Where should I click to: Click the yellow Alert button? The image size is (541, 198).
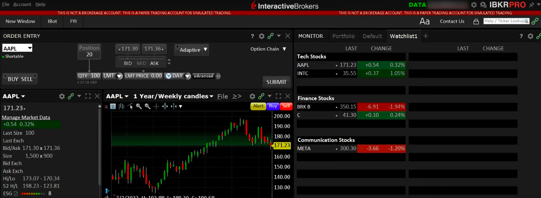click(258, 106)
